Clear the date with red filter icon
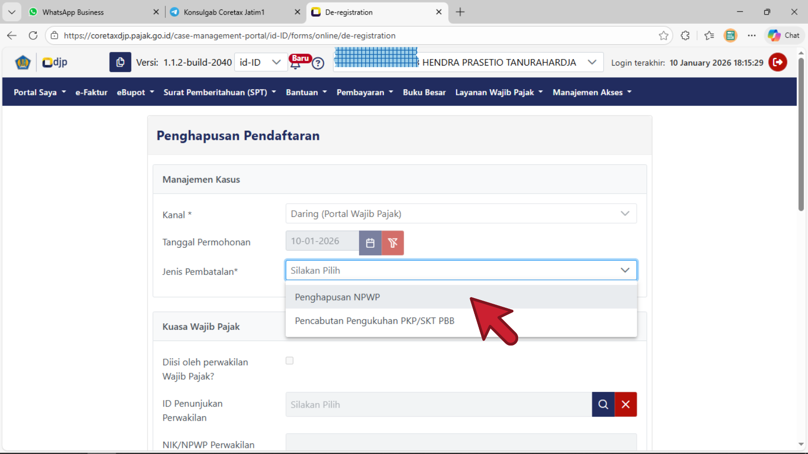 [392, 243]
